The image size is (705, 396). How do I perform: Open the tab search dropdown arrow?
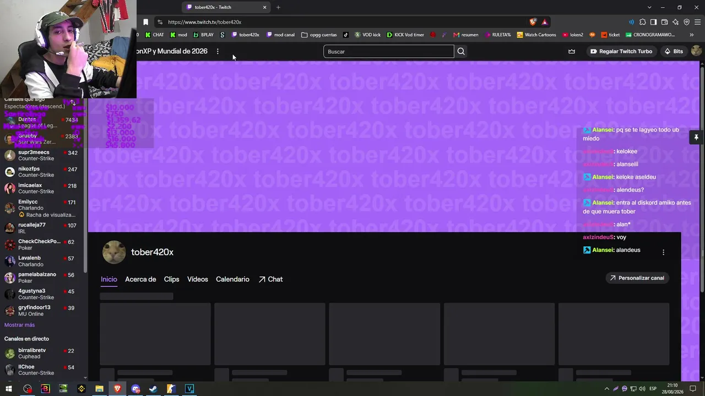[x=649, y=7]
